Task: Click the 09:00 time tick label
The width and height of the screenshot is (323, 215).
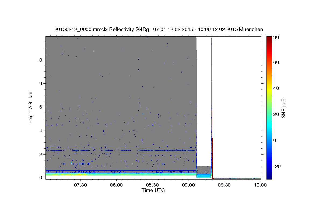Action: coord(188,185)
